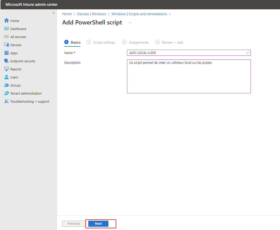The image size is (280, 230).
Task: Open Tenant administration gear icon
Action: pos(7,93)
